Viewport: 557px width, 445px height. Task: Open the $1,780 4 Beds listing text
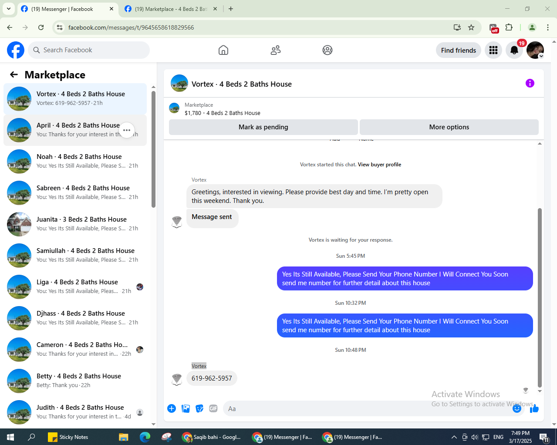[x=223, y=113]
